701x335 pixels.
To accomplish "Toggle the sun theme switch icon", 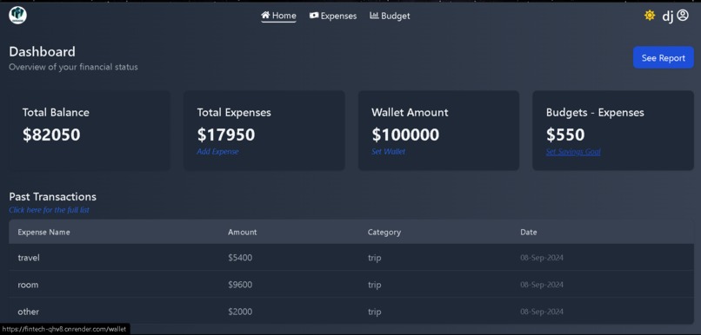I will tap(650, 16).
